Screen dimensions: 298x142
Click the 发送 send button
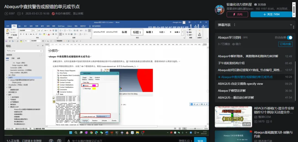click(200, 140)
